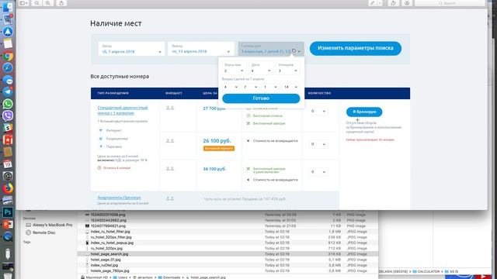Open Telegram from the Dock
This screenshot has width=497, height=279.
coord(8,91)
